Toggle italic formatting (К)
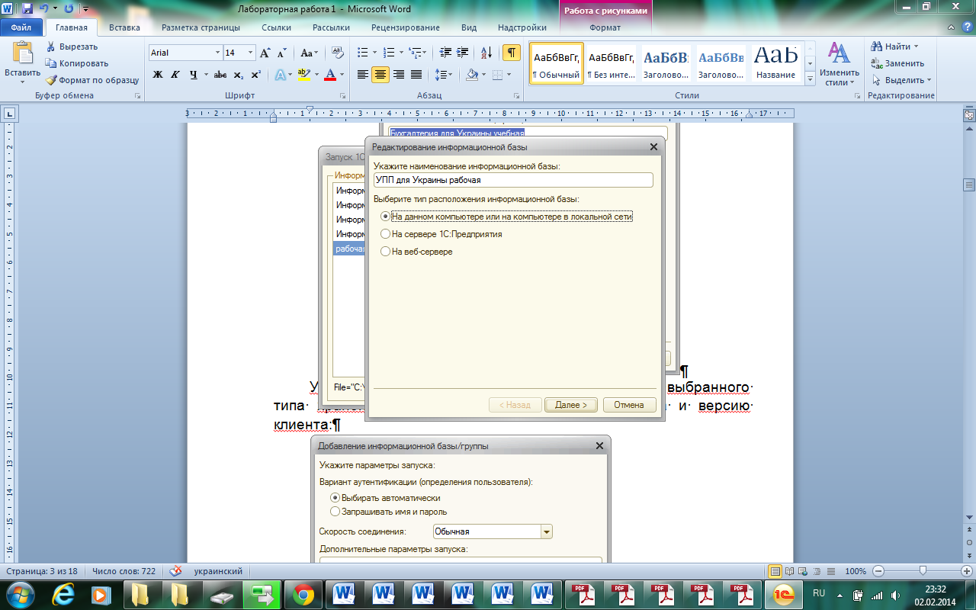The width and height of the screenshot is (976, 610). point(175,75)
